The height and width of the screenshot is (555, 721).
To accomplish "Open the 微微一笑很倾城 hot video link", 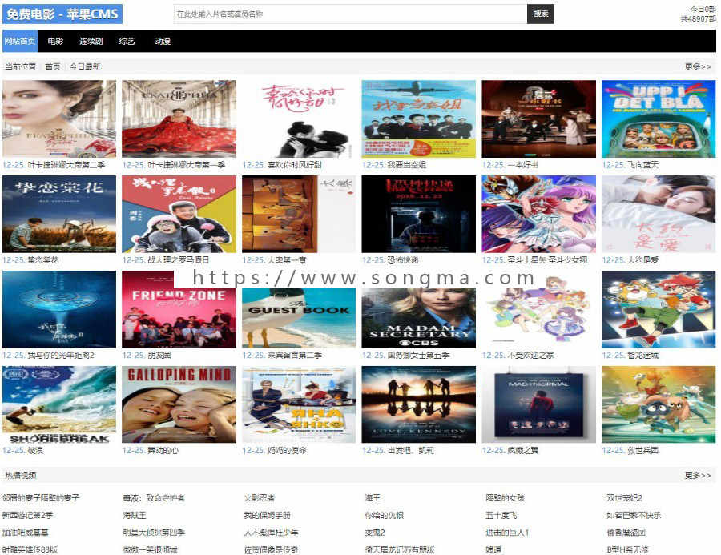I will coord(151,550).
